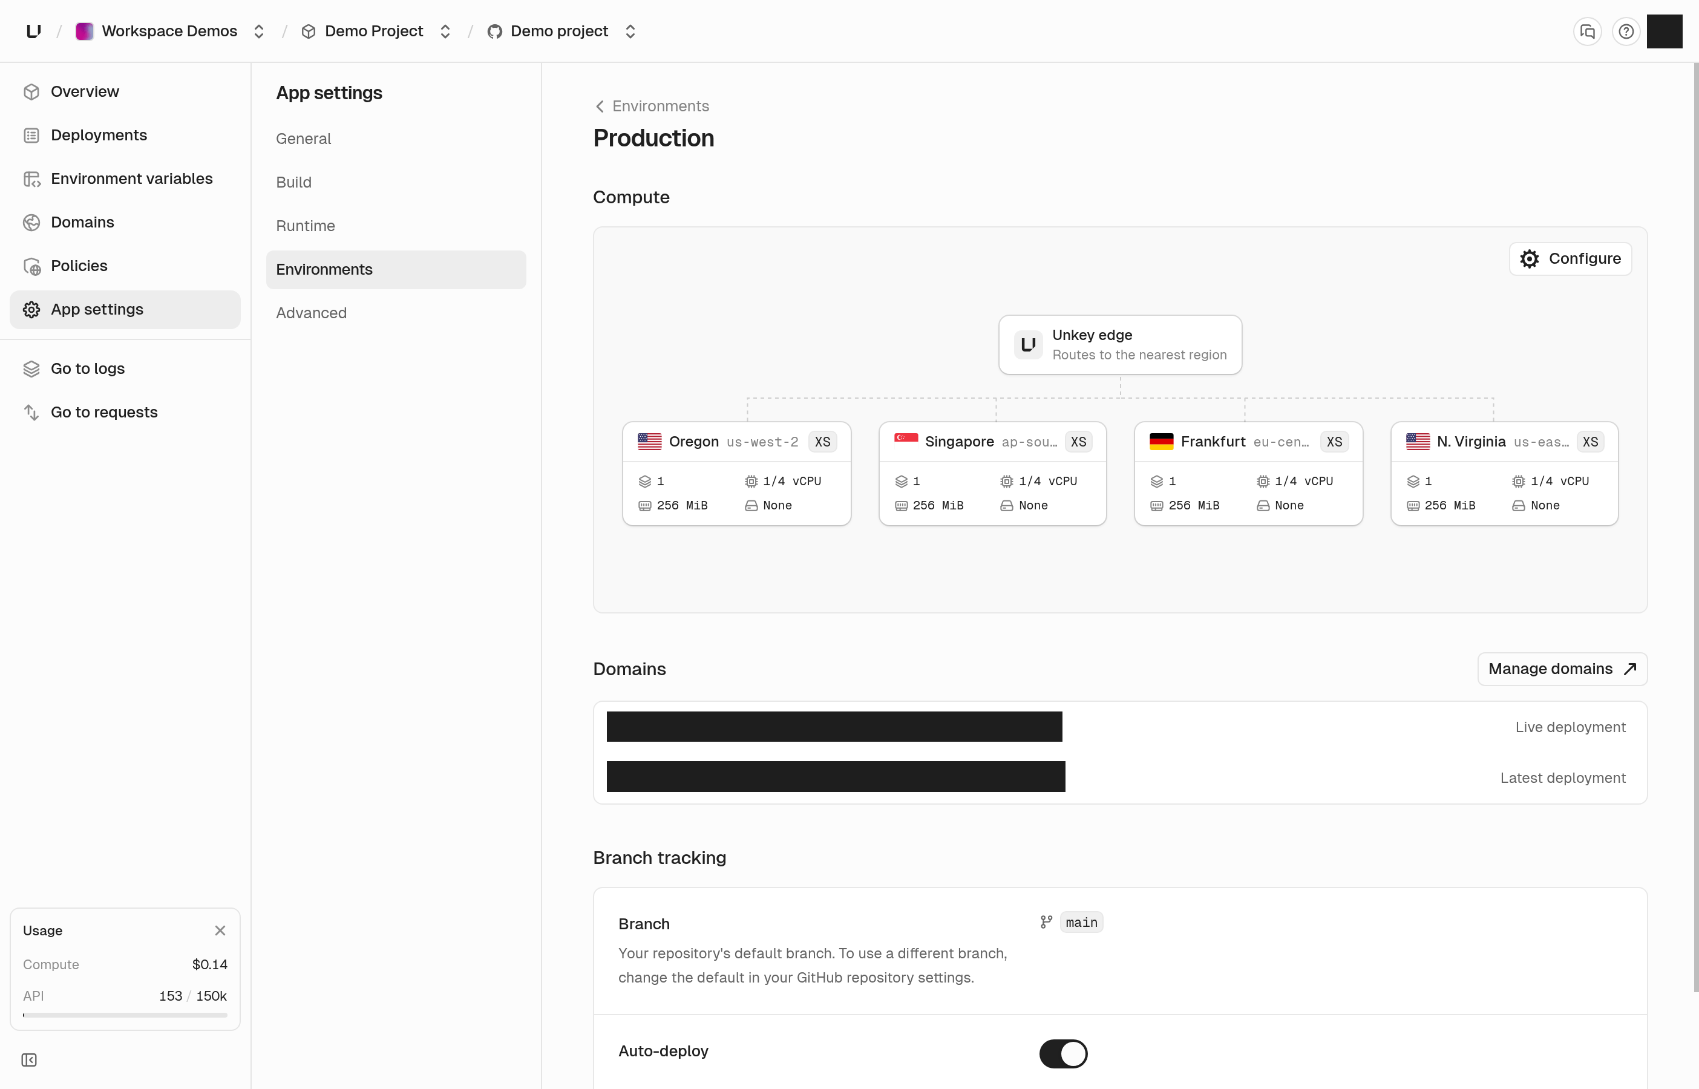Click the Environment variables icon

[31, 179]
